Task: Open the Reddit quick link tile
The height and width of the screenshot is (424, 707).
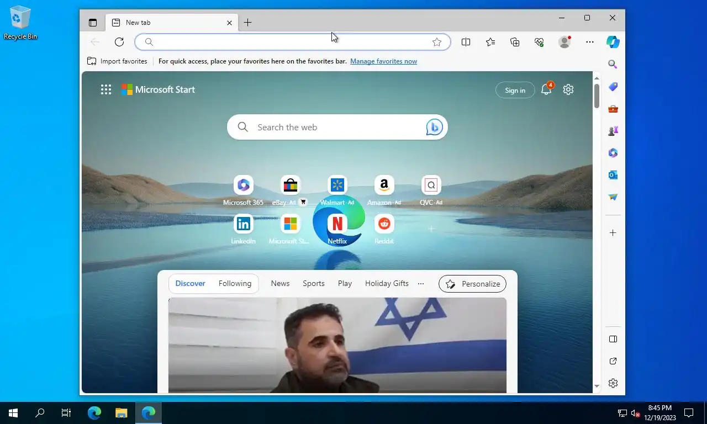Action: (384, 230)
